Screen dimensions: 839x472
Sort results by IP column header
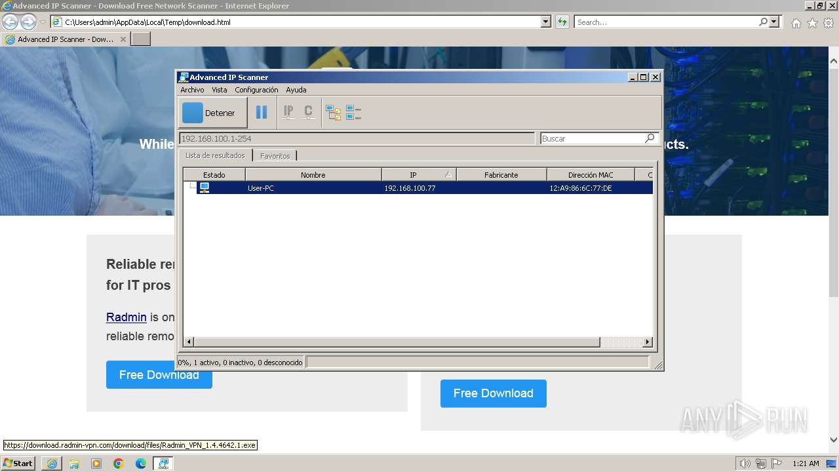(419, 175)
